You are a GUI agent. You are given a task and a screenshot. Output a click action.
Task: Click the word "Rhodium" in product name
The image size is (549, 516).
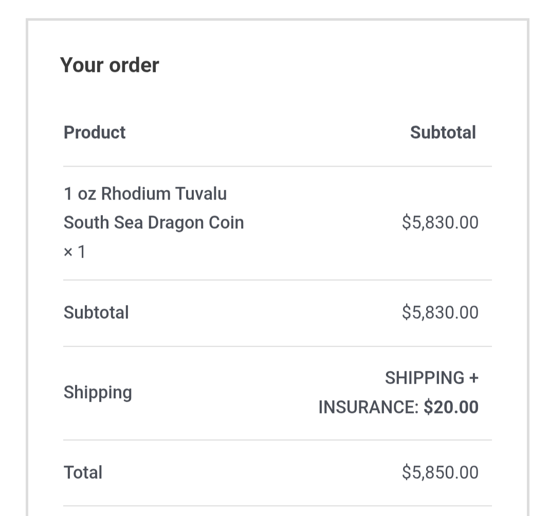[136, 194]
